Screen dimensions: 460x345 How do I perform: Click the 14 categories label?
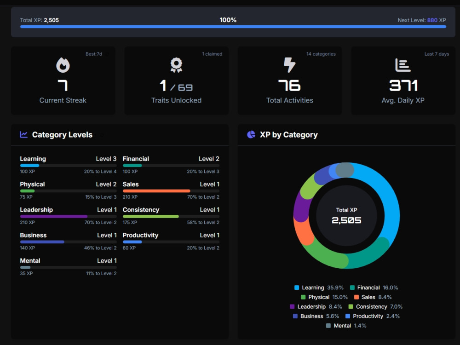pyautogui.click(x=321, y=54)
